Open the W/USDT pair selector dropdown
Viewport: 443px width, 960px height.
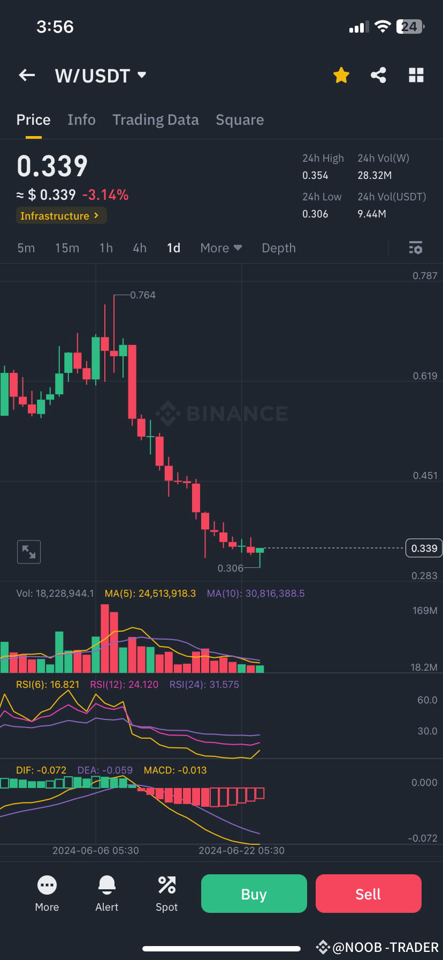coord(101,75)
